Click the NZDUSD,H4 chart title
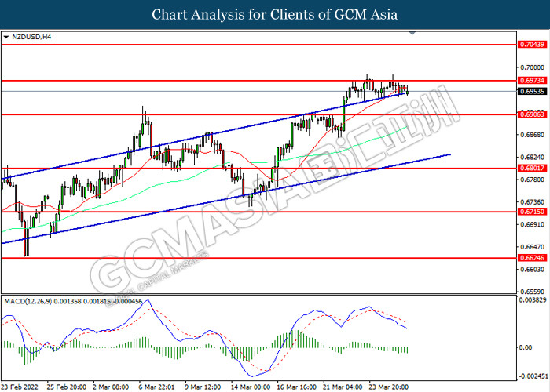Viewport: 550px width, 392px height. click(x=31, y=37)
